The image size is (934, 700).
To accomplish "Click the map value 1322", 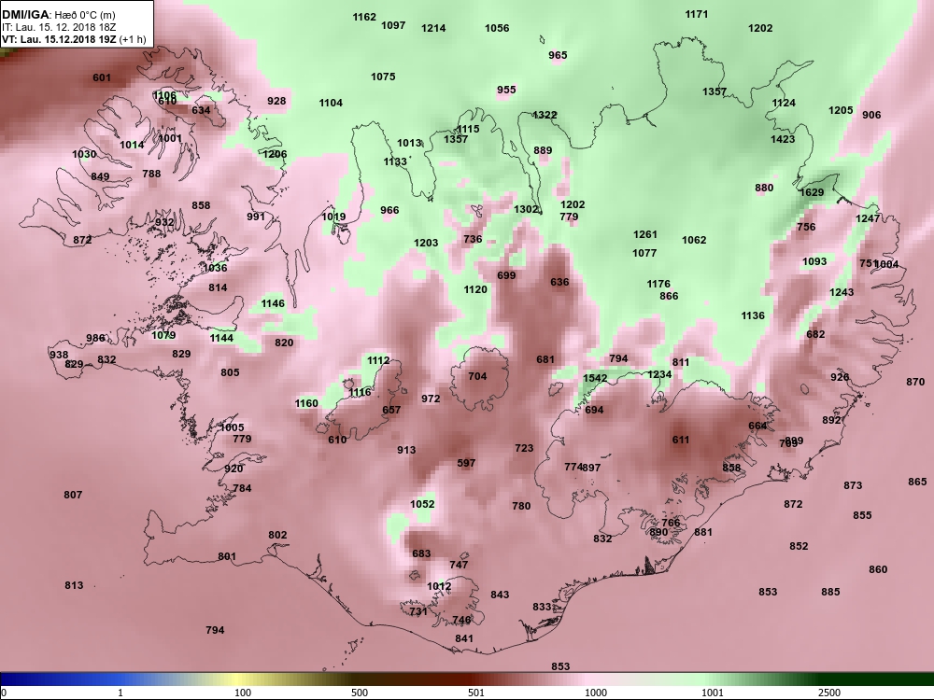I will coord(545,115).
